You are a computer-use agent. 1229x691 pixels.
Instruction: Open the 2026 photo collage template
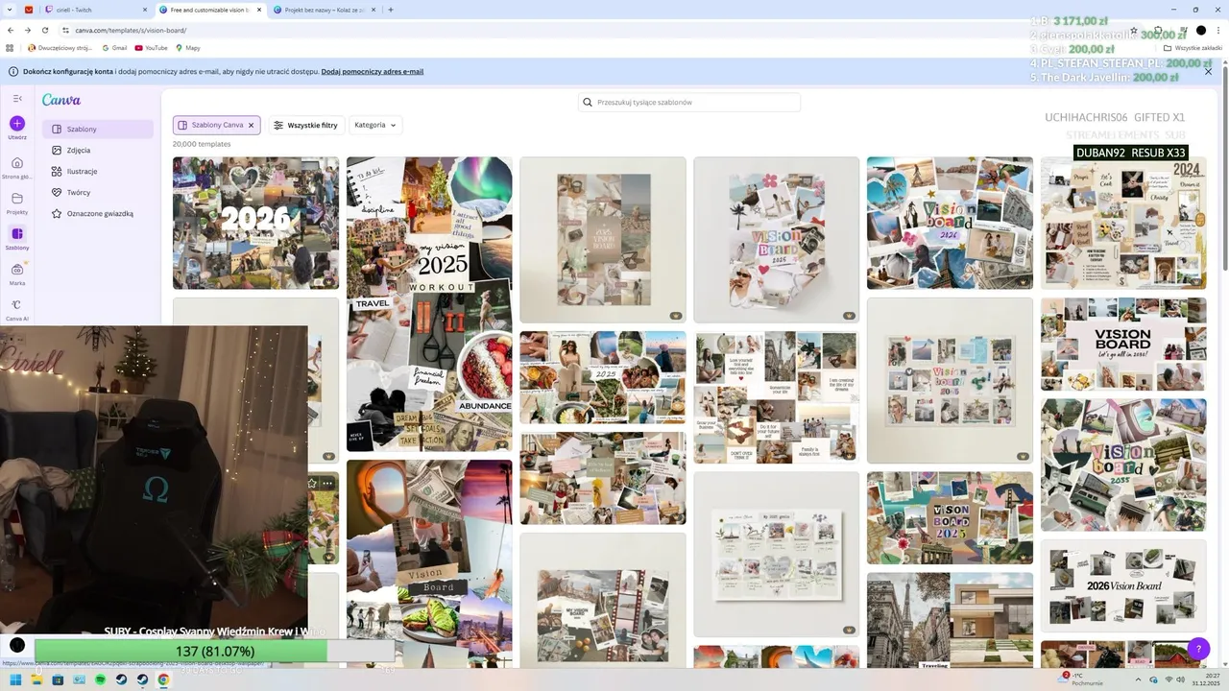coord(255,223)
